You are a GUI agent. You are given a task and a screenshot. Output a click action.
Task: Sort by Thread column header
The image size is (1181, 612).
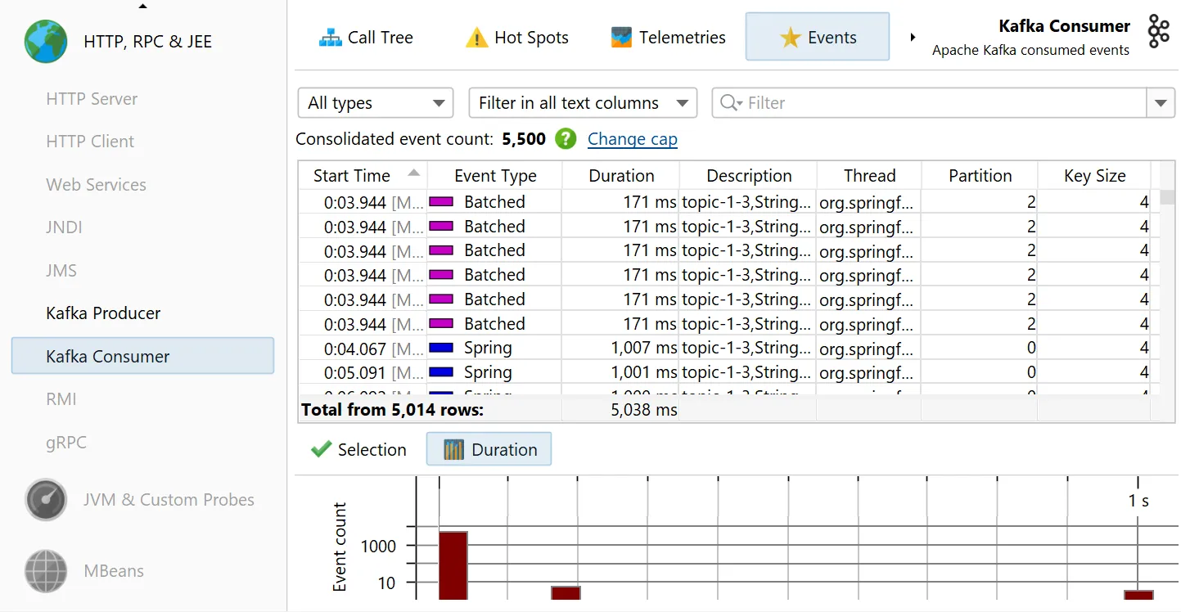[869, 175]
